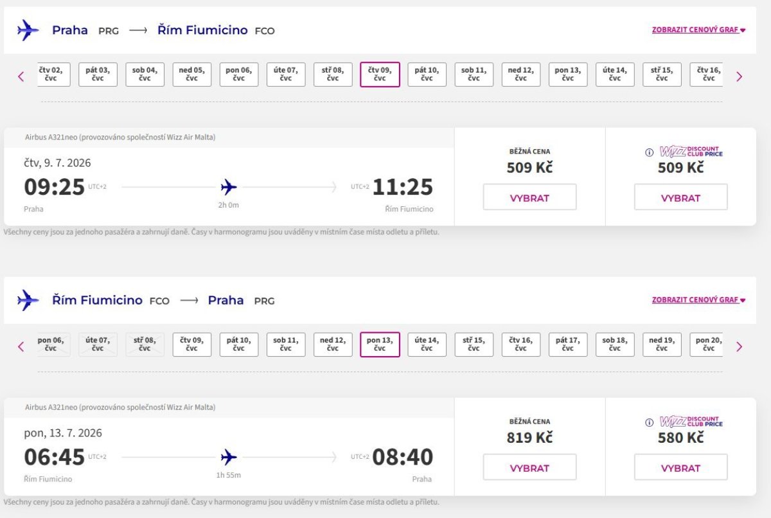The width and height of the screenshot is (771, 518).
Task: Pick return date pát 17, čvc
Action: (x=567, y=344)
